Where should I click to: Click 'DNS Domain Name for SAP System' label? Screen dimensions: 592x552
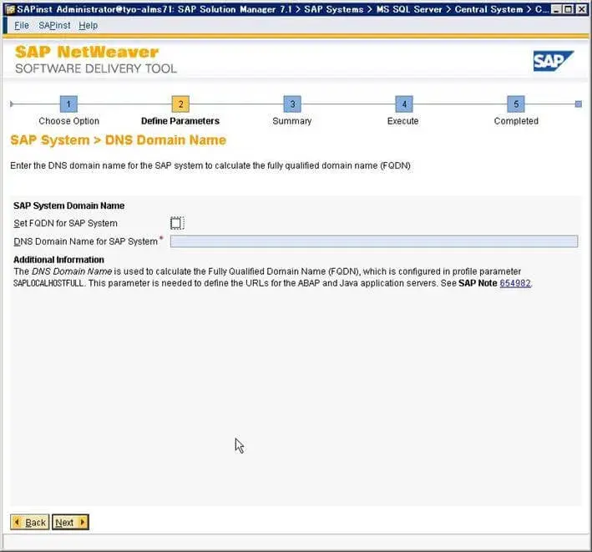tap(86, 241)
